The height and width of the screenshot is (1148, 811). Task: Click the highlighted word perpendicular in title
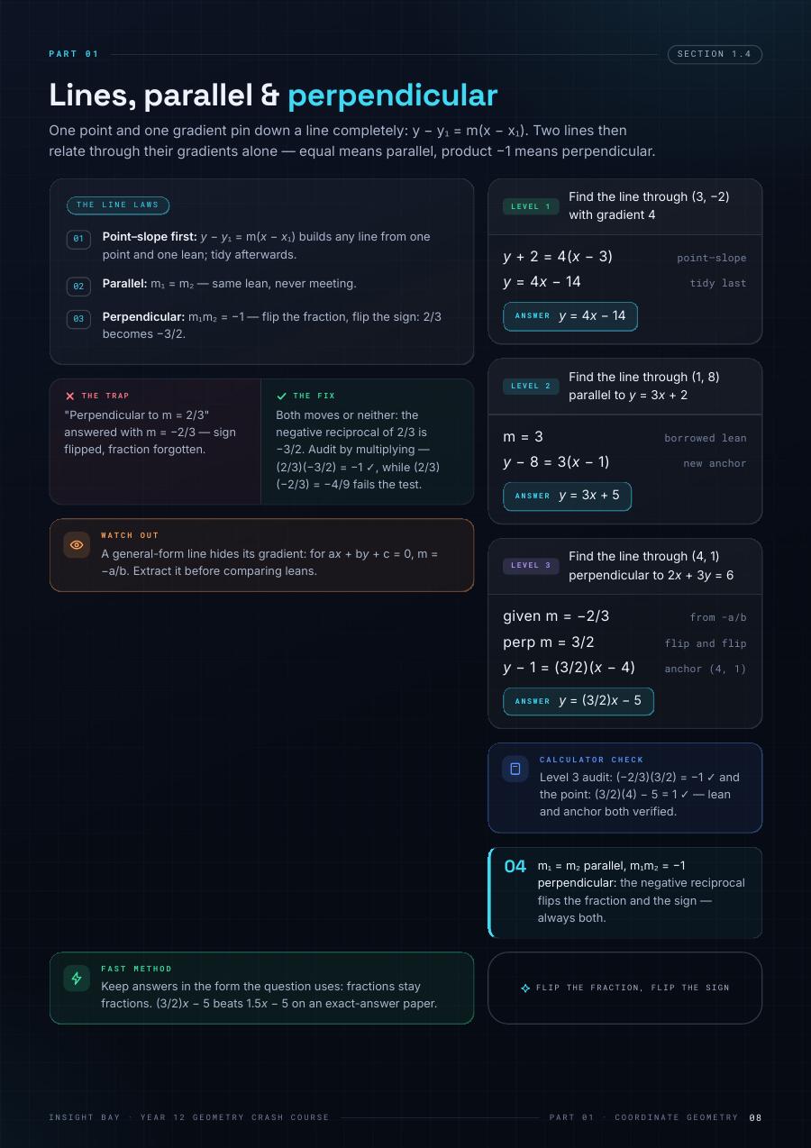tap(392, 96)
